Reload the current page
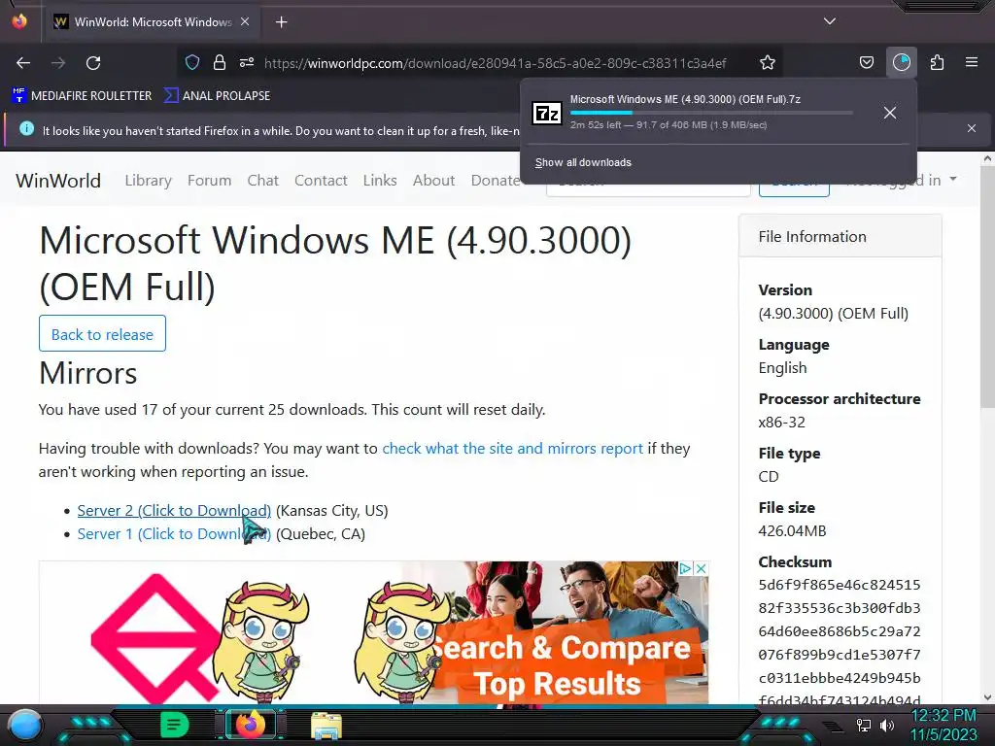The height and width of the screenshot is (746, 995). pyautogui.click(x=93, y=63)
